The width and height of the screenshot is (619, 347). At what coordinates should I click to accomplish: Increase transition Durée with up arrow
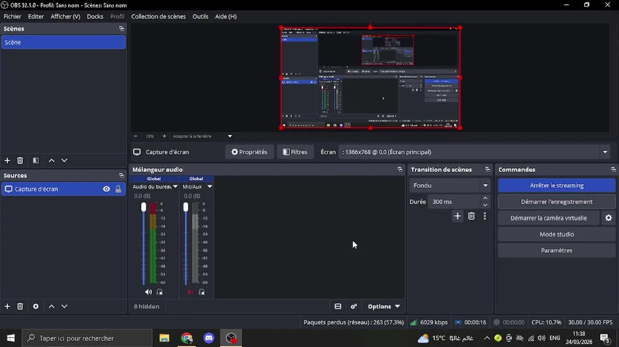485,199
